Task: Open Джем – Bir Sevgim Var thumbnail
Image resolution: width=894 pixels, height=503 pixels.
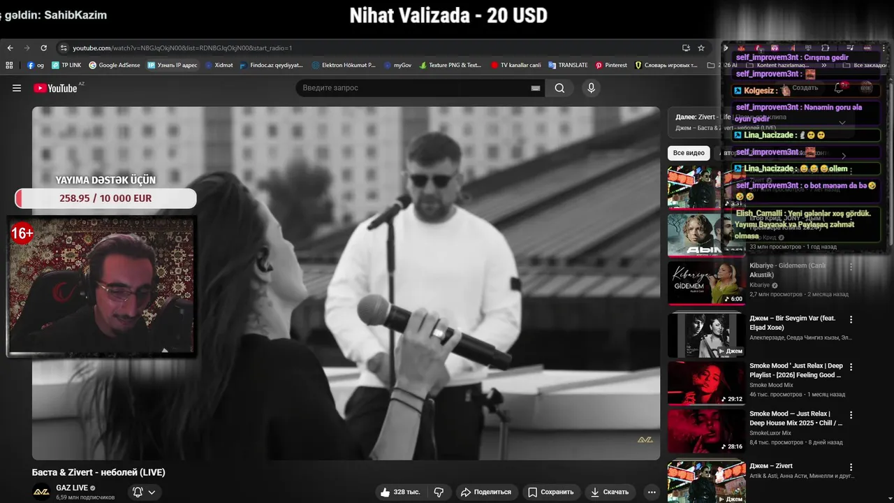Action: coord(706,335)
